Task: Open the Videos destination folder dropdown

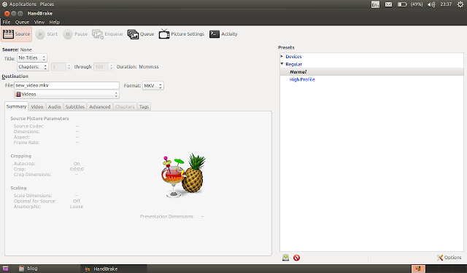Action: pos(66,94)
